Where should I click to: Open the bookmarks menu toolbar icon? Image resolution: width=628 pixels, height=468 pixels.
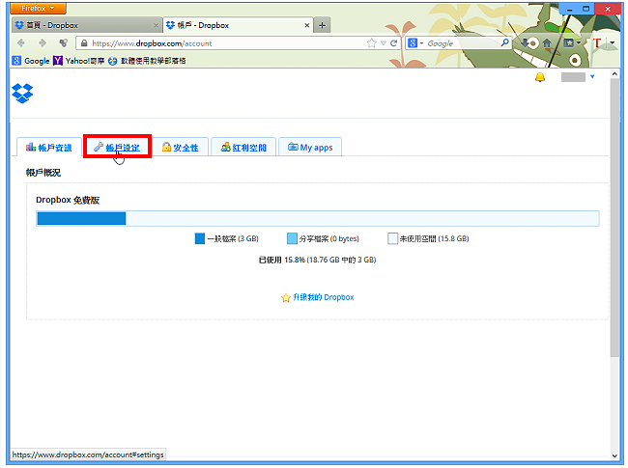(568, 42)
